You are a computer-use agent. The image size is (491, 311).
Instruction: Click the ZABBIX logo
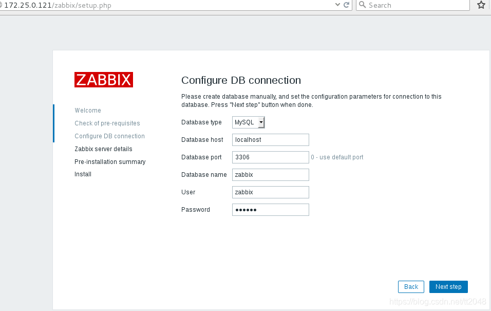[x=104, y=80]
